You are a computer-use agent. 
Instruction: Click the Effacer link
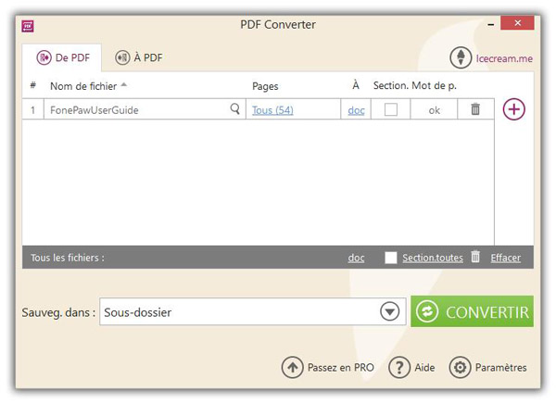(506, 258)
